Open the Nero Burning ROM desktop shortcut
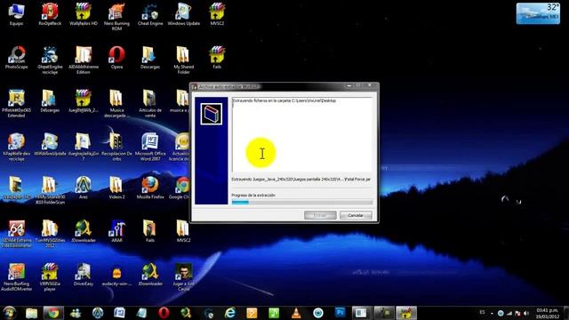 click(116, 16)
